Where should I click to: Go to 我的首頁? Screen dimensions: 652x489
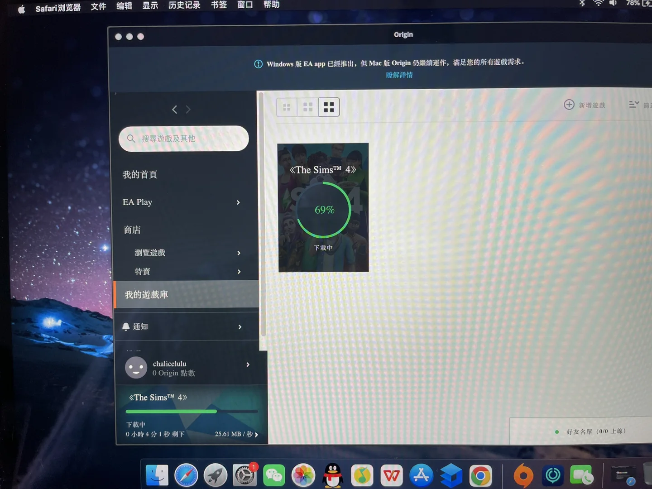click(x=140, y=175)
